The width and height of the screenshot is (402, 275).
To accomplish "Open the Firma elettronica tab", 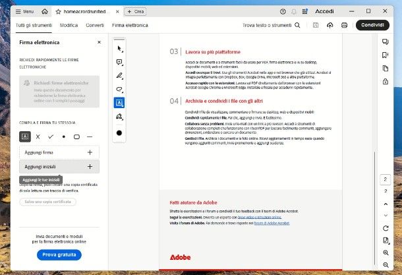I will point(130,25).
